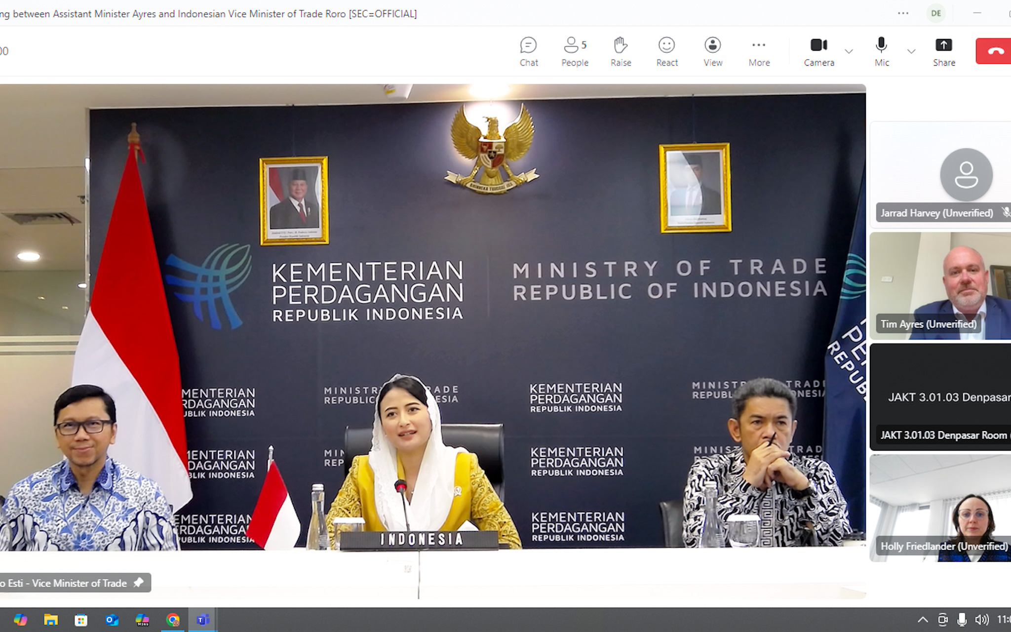Mute or unmute the Mic
Viewport: 1011px width, 632px height.
[x=881, y=51]
